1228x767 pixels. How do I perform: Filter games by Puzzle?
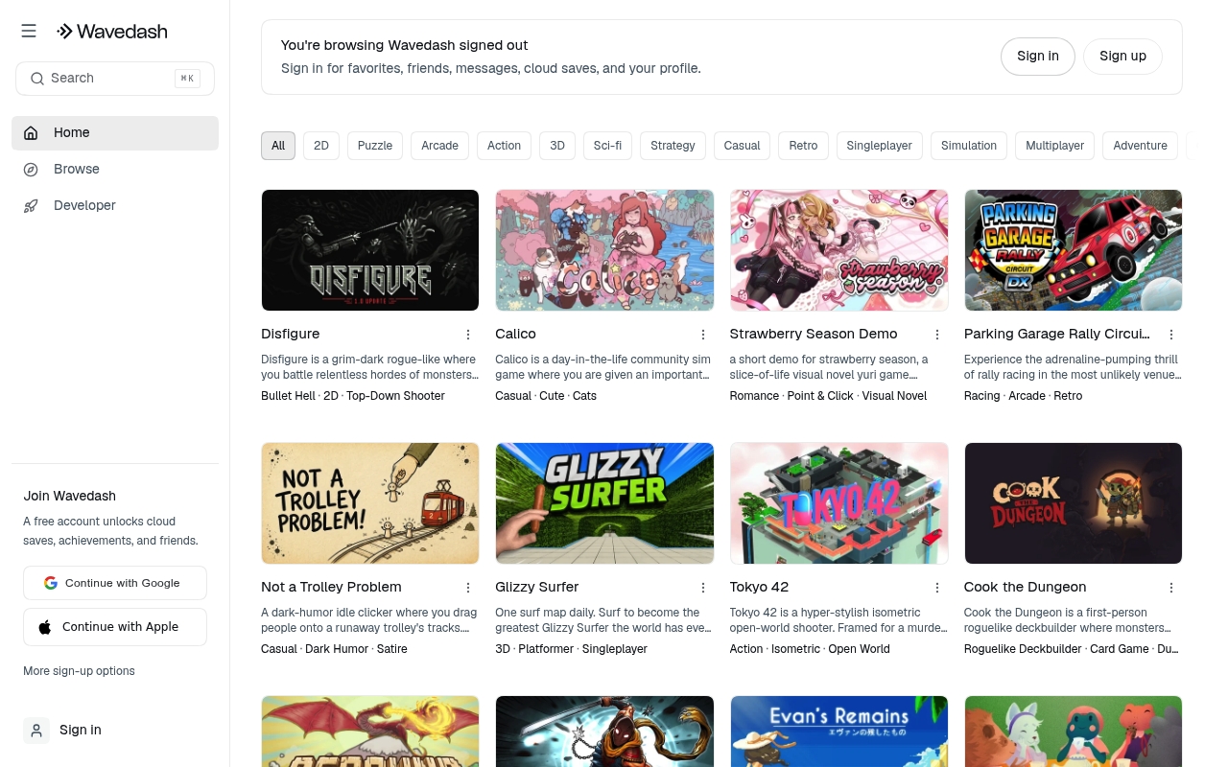(375, 146)
